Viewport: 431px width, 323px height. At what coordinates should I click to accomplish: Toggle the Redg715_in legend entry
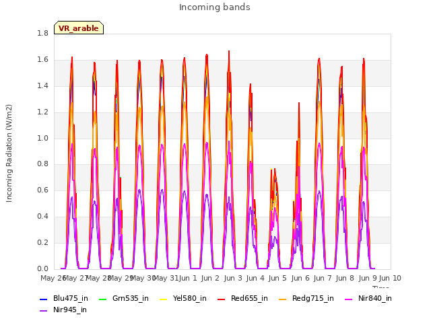306,299
